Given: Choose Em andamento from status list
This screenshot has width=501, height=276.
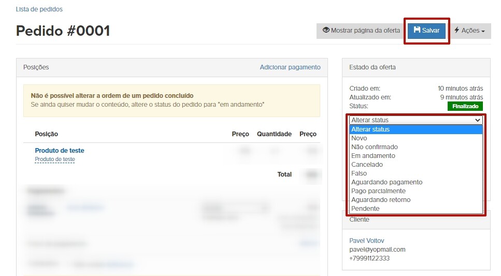Looking at the screenshot, I should (x=373, y=156).
